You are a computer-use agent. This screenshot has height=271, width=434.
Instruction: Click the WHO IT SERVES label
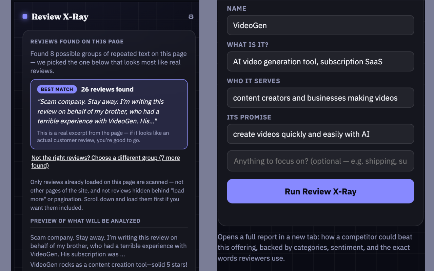click(x=254, y=81)
